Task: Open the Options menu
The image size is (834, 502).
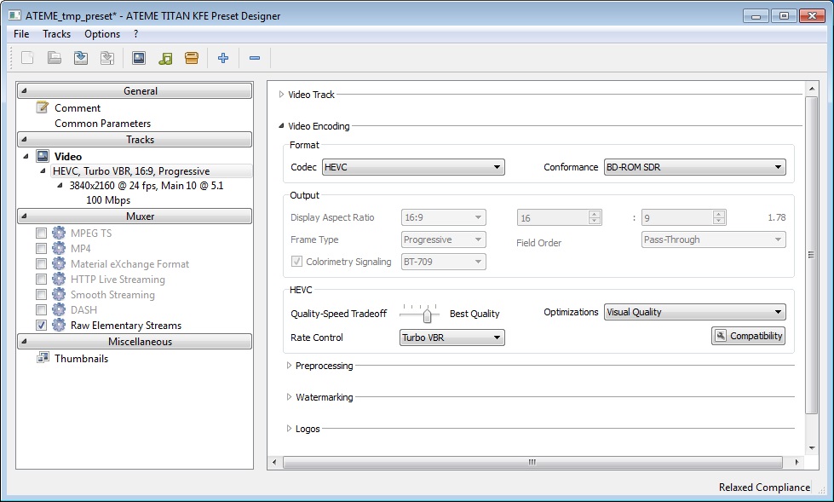Action: [x=102, y=33]
